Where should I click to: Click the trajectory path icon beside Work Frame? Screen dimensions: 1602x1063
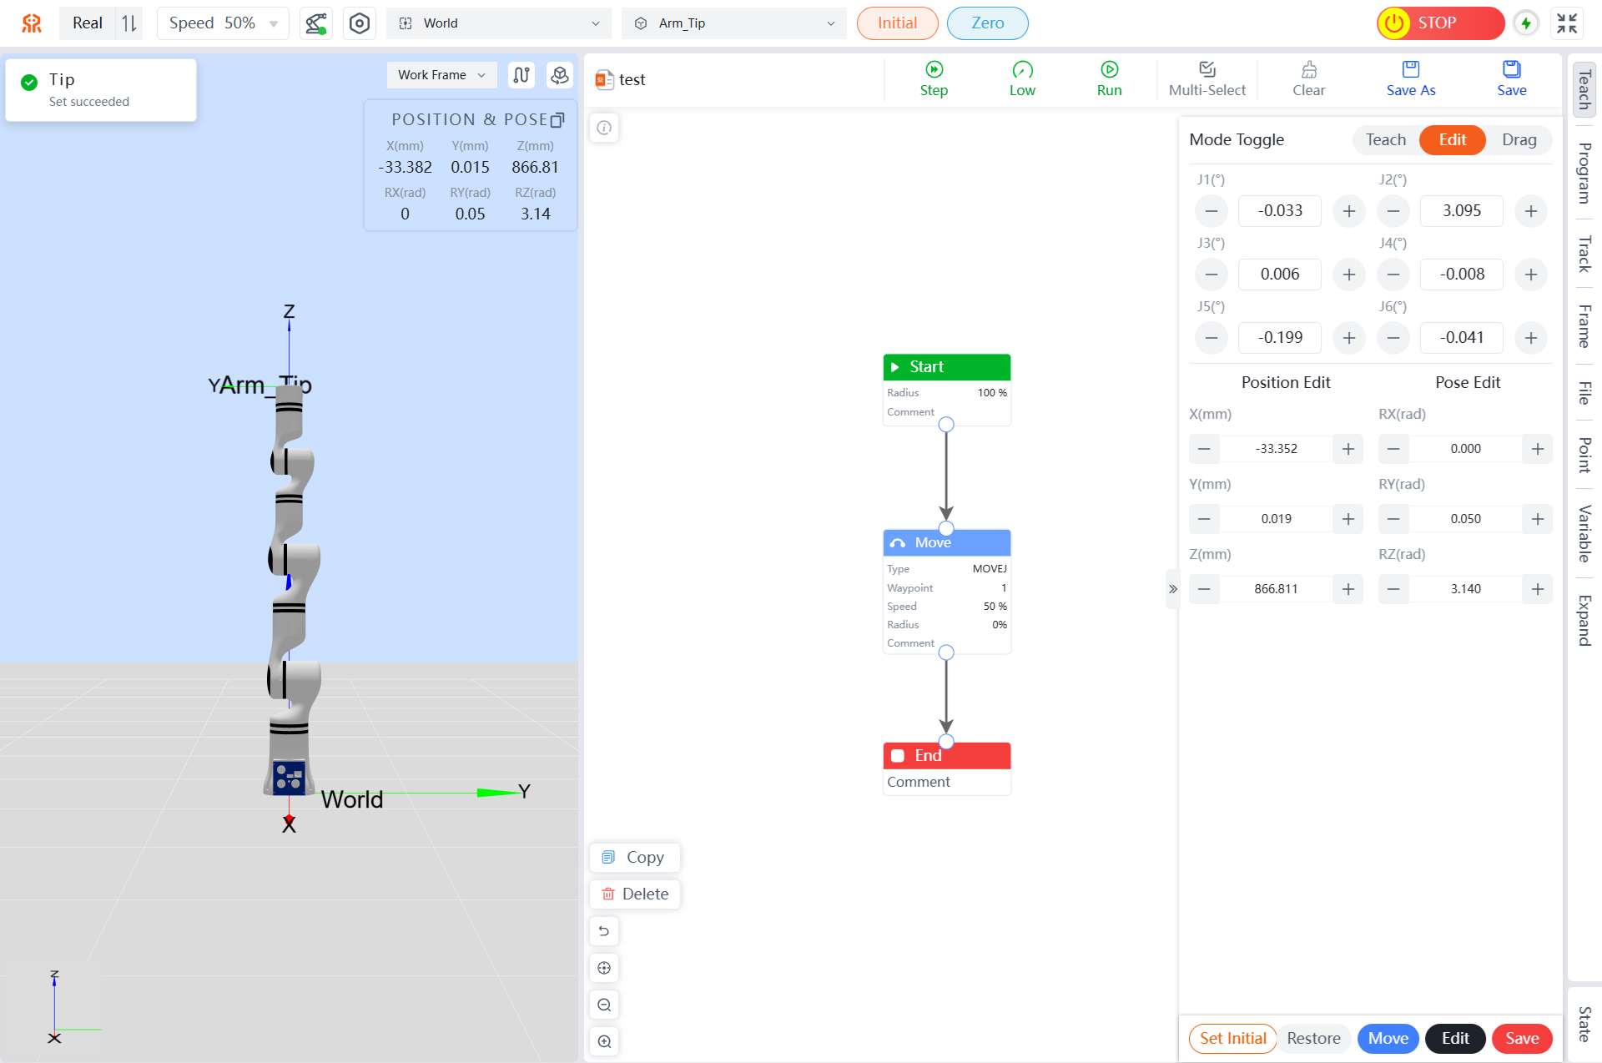coord(521,75)
